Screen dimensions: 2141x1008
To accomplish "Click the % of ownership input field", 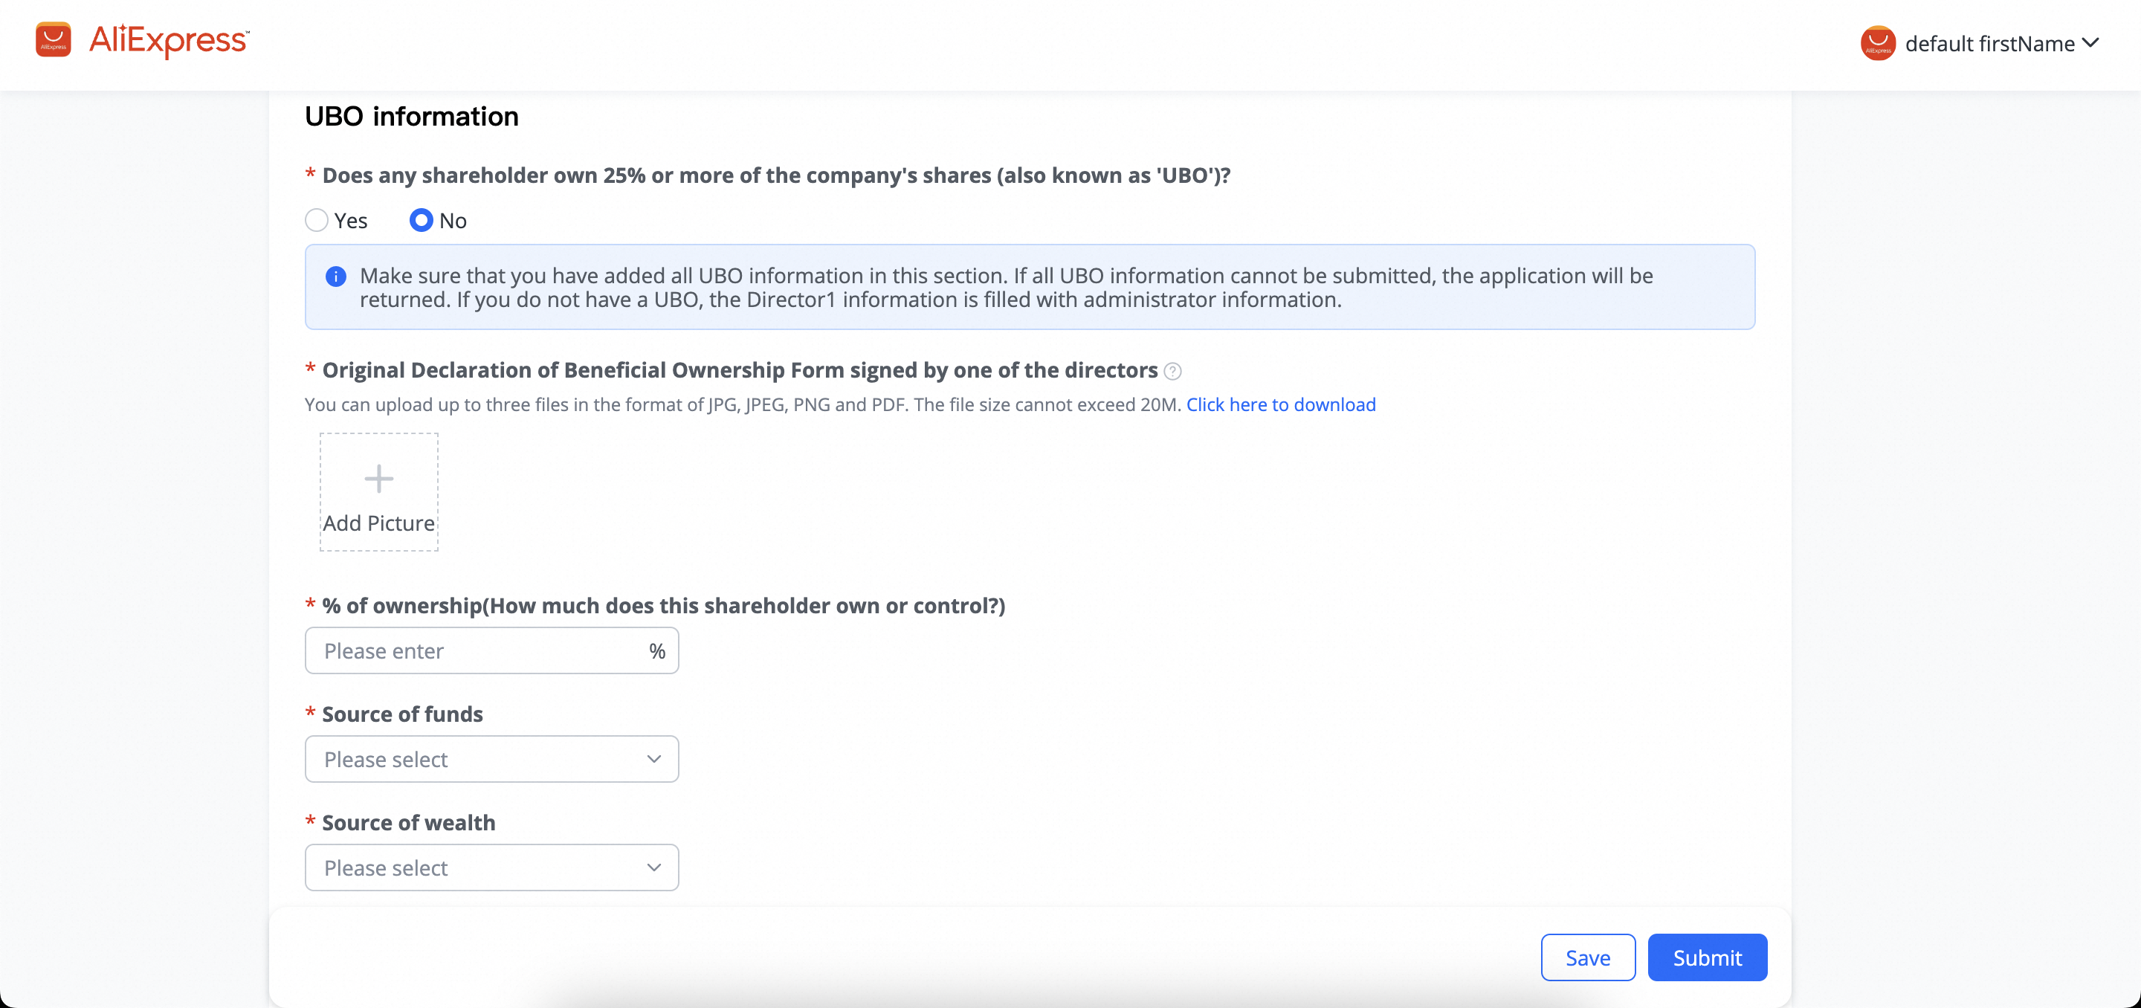I will [492, 650].
